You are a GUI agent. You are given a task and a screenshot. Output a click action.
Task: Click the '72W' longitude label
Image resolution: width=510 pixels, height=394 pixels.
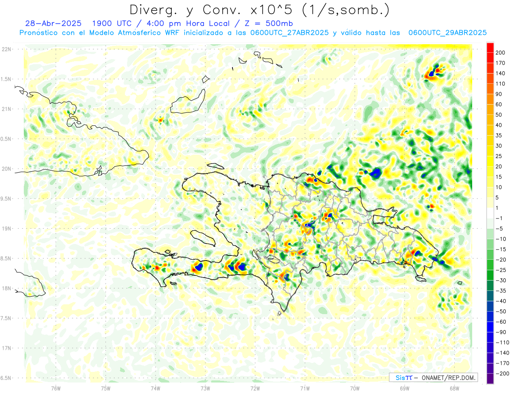pos(255,388)
